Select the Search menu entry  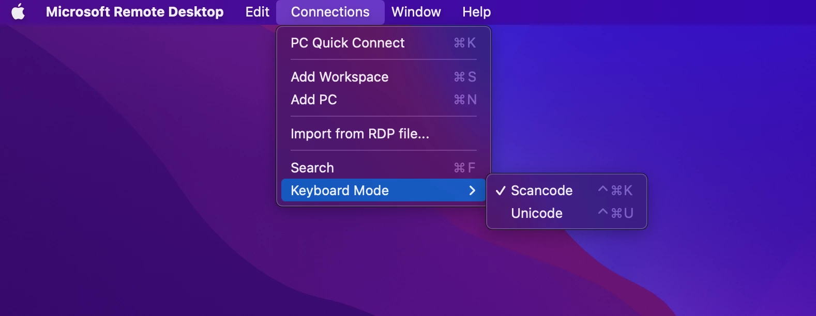click(384, 168)
